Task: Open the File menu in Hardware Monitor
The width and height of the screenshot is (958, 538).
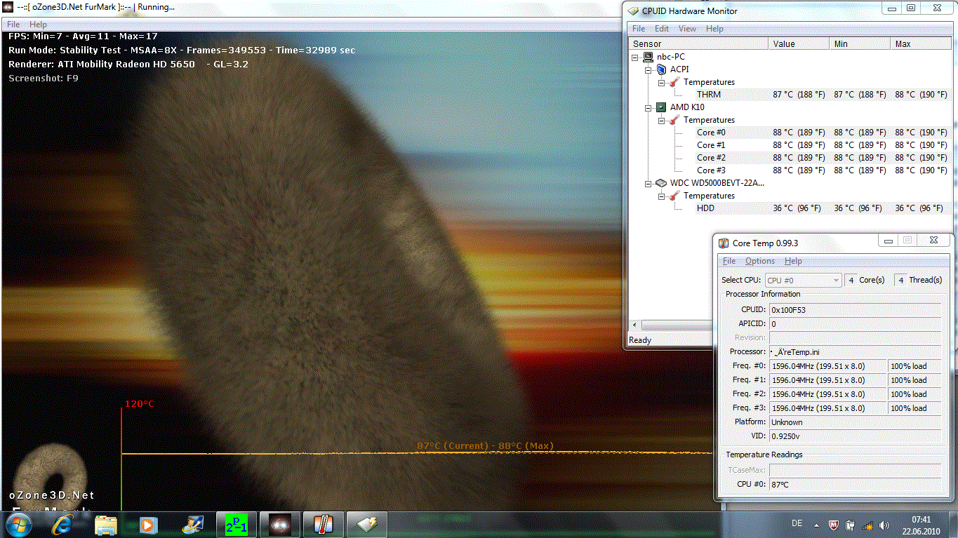Action: [x=639, y=29]
